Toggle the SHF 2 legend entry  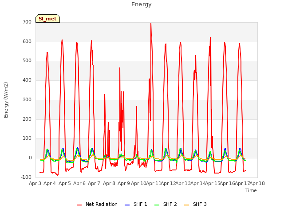click(166, 204)
